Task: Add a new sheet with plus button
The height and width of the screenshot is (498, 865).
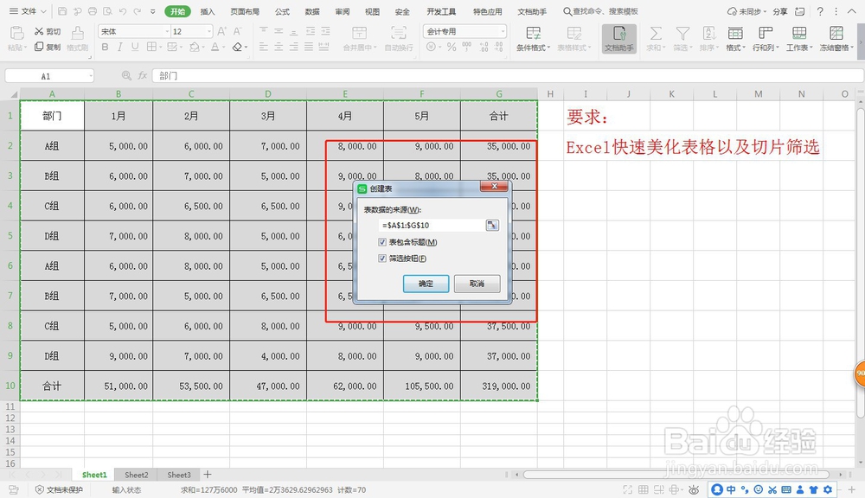Action: [x=208, y=475]
